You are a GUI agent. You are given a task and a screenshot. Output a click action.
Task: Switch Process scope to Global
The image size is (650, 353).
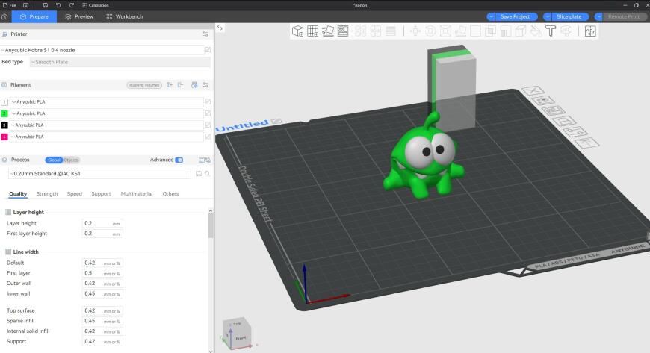(x=54, y=160)
